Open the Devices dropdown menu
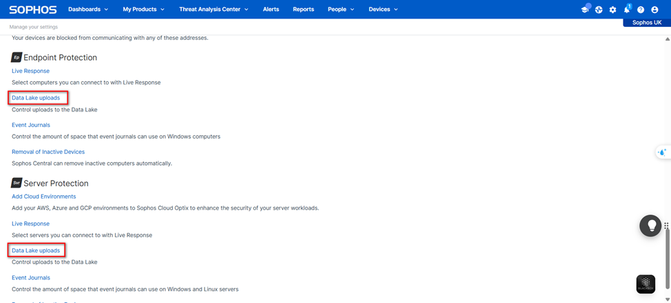The image size is (671, 303). point(383,10)
